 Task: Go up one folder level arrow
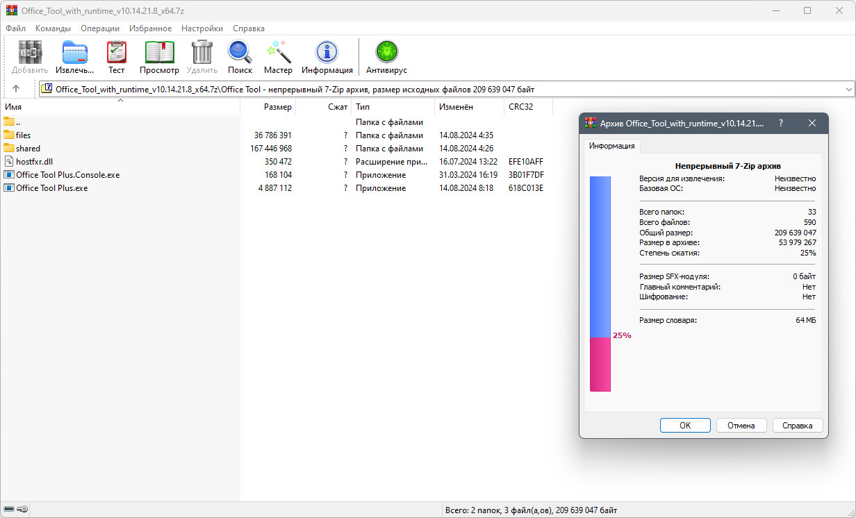tap(16, 89)
